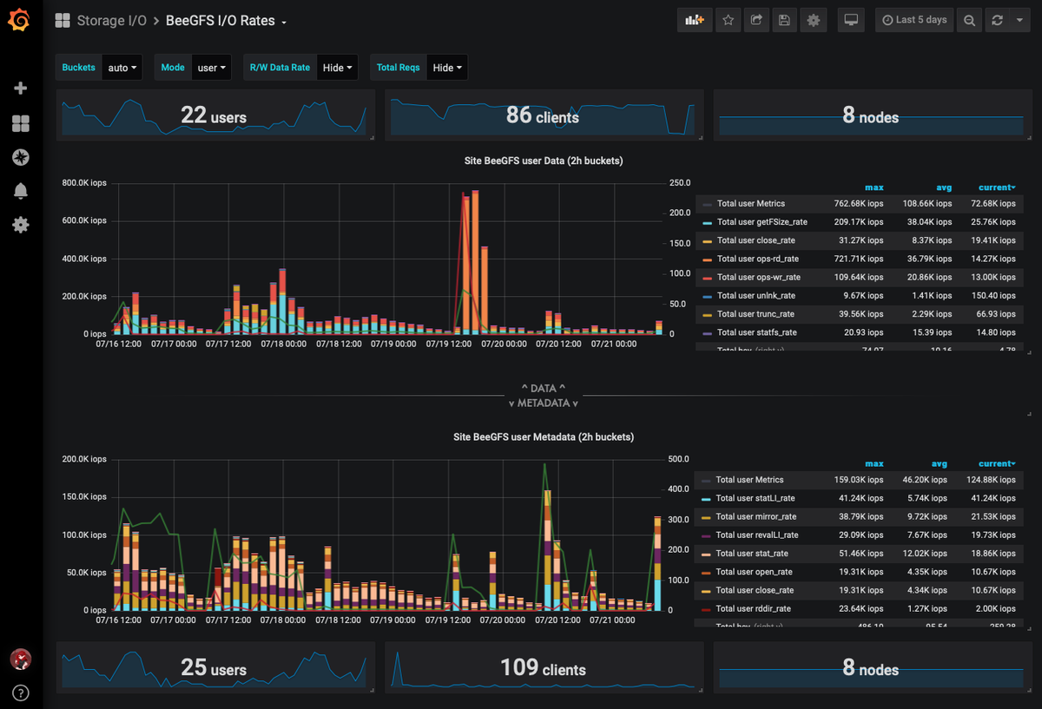This screenshot has height=709, width=1042.
Task: Toggle Total user stat_rate series
Action: click(752, 553)
